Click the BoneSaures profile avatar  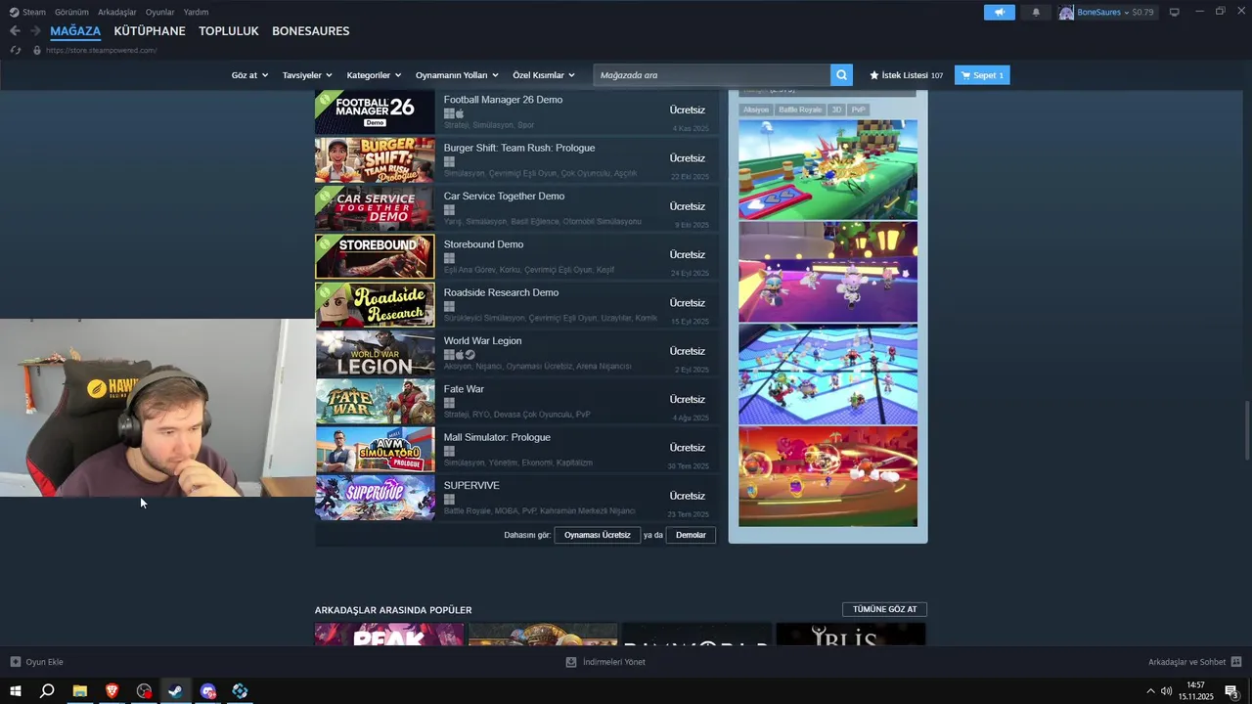pyautogui.click(x=1066, y=12)
